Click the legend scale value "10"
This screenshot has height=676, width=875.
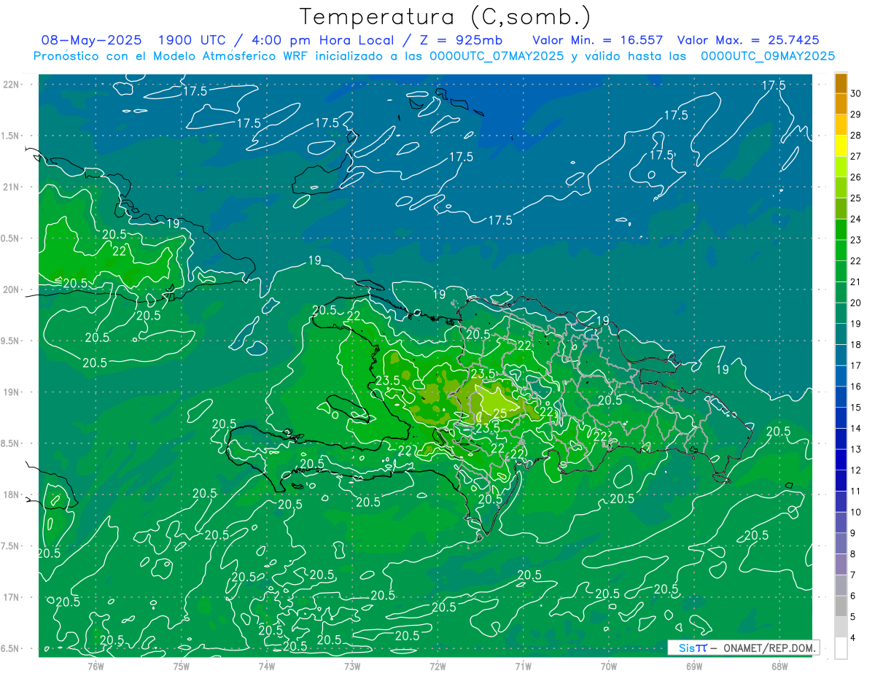856,512
